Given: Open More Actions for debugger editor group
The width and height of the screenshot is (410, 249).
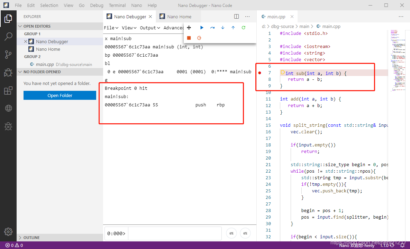Looking at the screenshot, I should click(x=247, y=17).
